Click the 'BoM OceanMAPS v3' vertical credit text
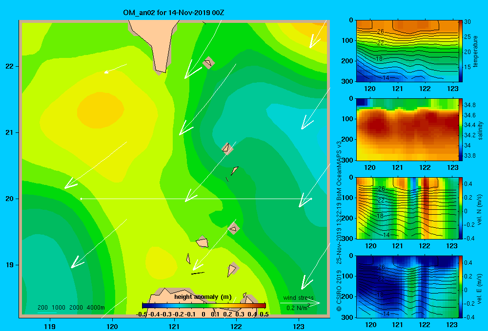 click(x=339, y=170)
